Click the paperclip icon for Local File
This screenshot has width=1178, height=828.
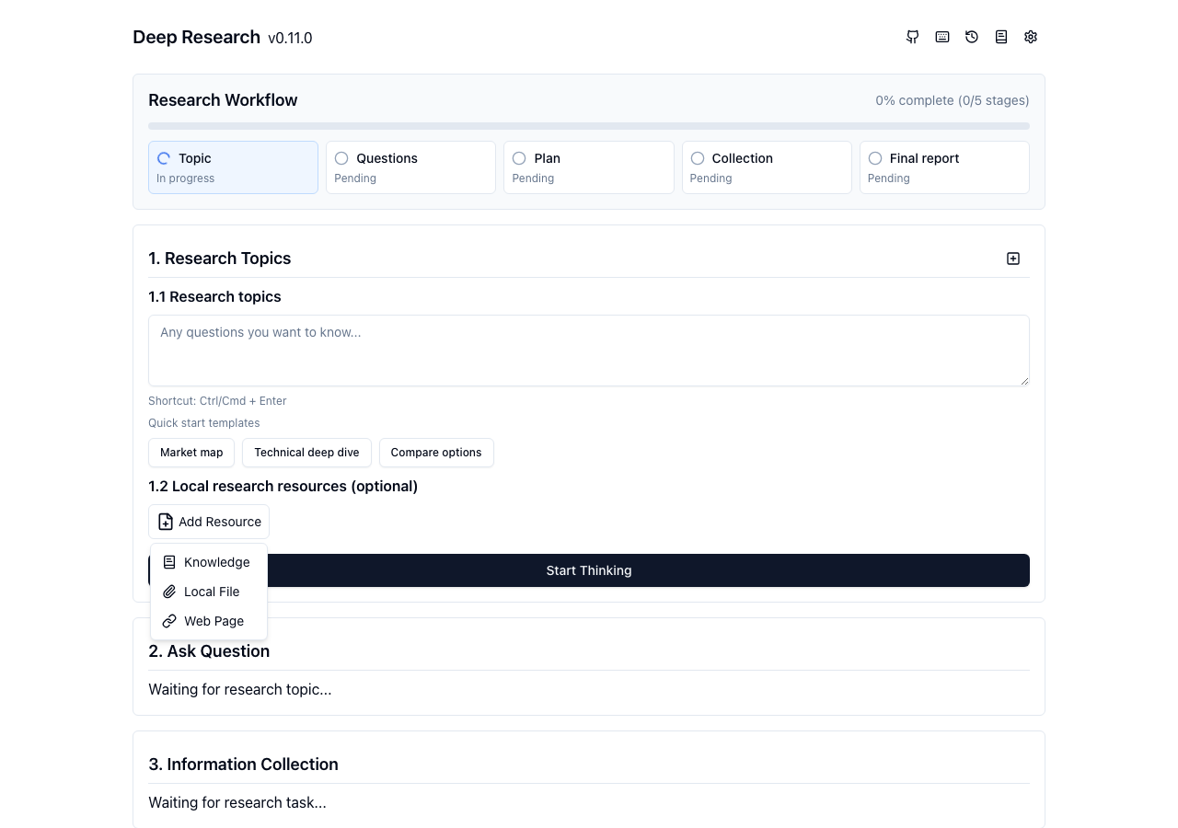tap(169, 592)
